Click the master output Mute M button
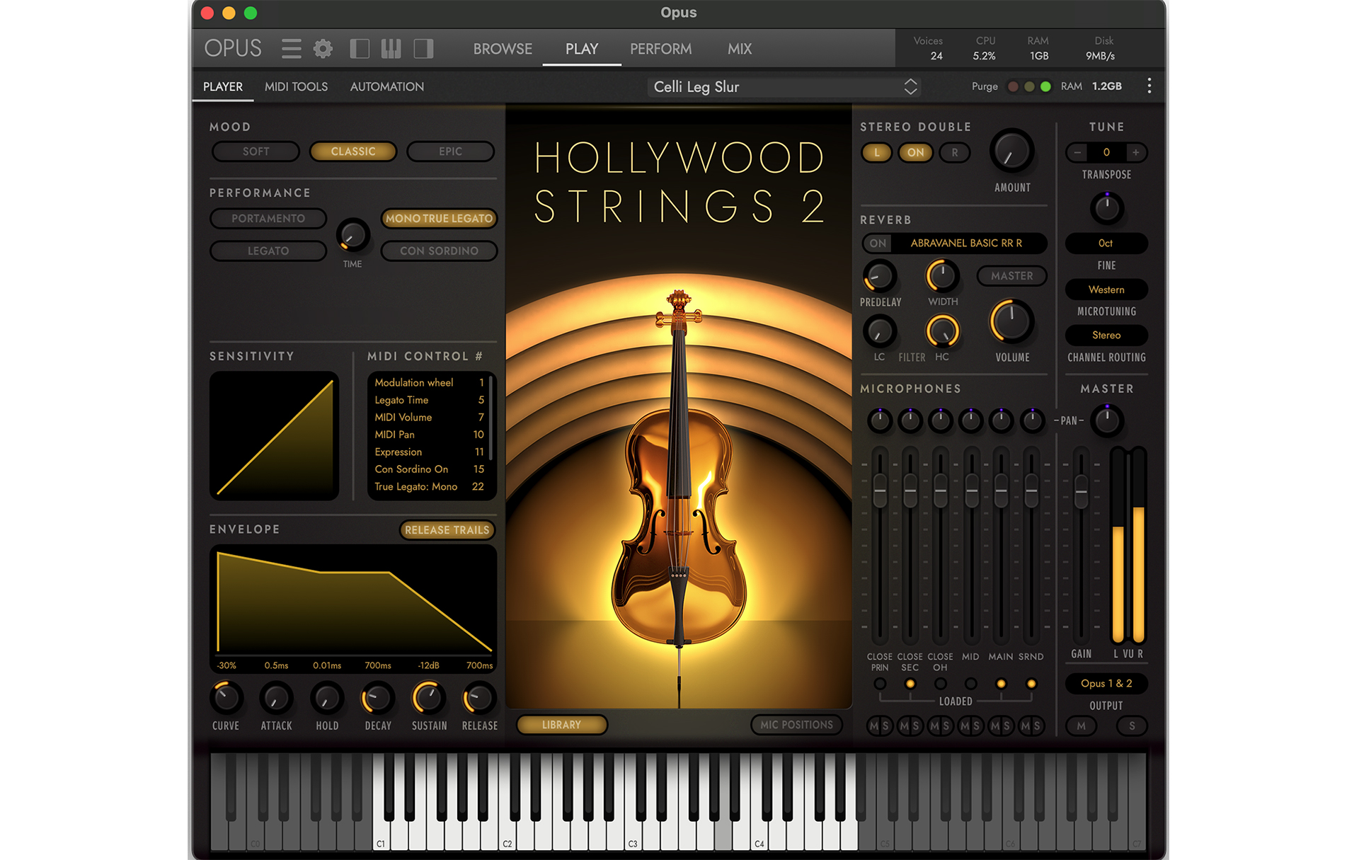Image resolution: width=1359 pixels, height=860 pixels. tap(1081, 726)
